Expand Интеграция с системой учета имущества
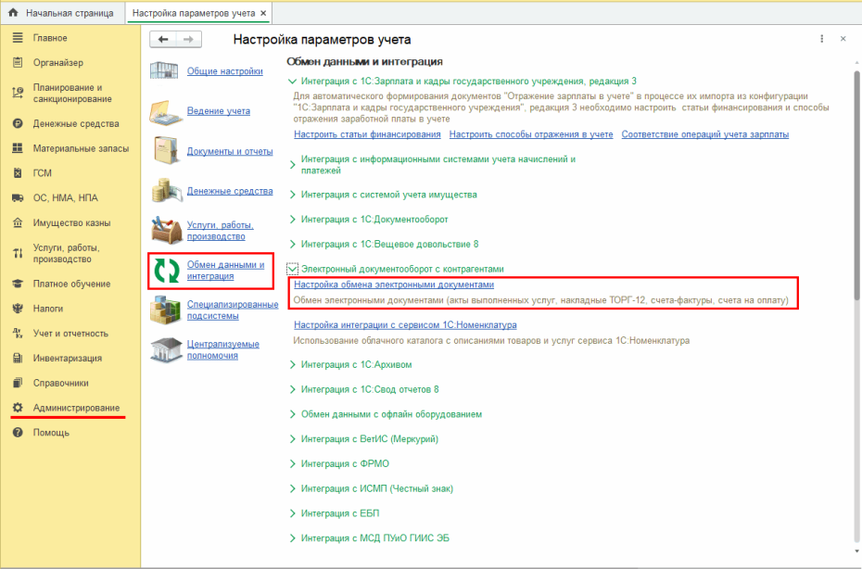862x569 pixels. click(293, 195)
